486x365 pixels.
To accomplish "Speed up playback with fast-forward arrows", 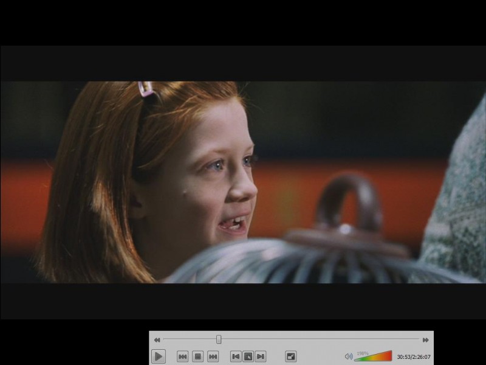I will (x=426, y=340).
